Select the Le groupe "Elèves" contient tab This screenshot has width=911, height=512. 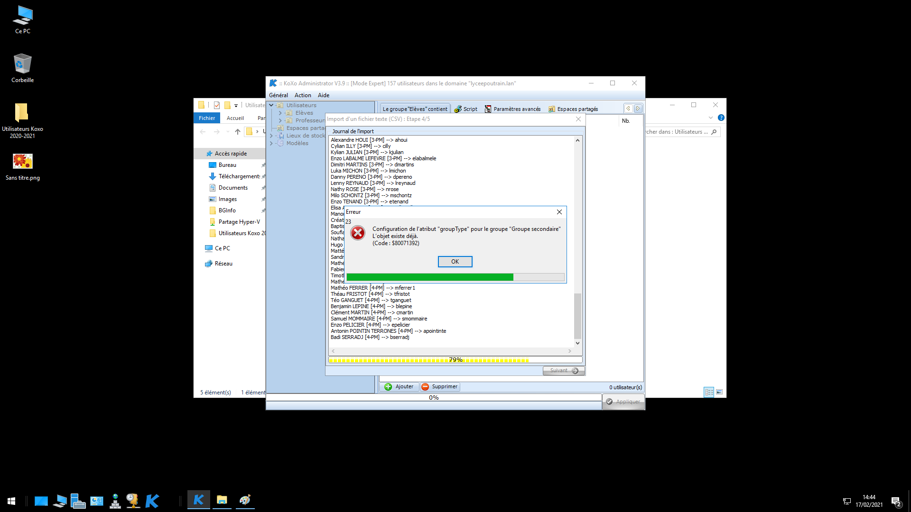(x=415, y=109)
